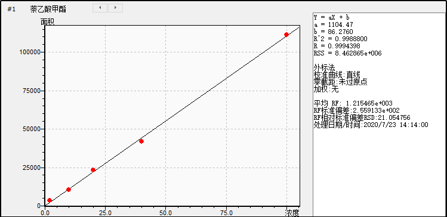Click the 浓度 X-axis label
The height and width of the screenshot is (217, 447).
[292, 213]
